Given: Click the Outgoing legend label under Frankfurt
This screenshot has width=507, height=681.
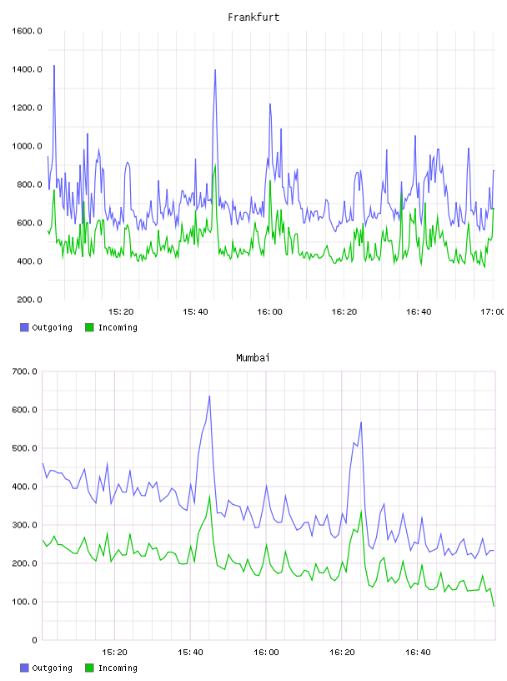Looking at the screenshot, I should [52, 328].
